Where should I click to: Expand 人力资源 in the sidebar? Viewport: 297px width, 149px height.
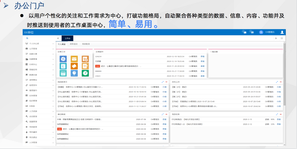click(39, 111)
